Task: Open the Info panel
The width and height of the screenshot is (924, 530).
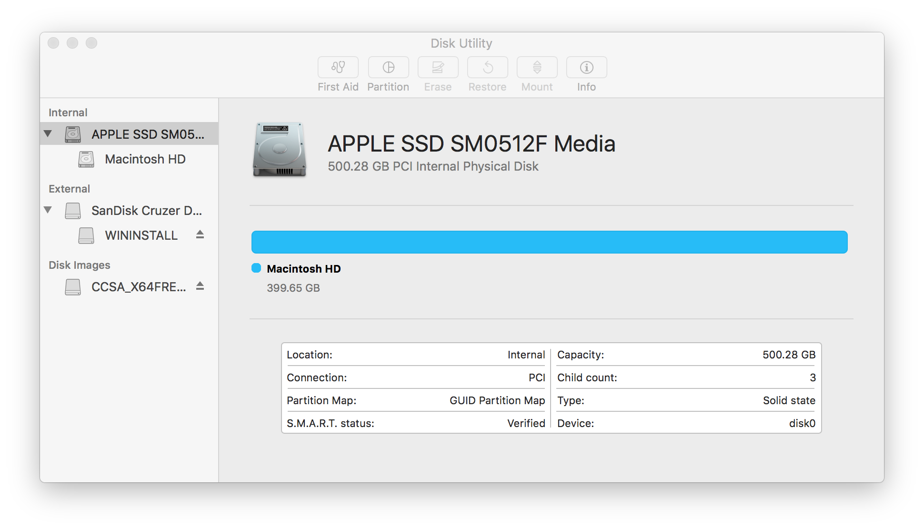Action: coord(586,67)
